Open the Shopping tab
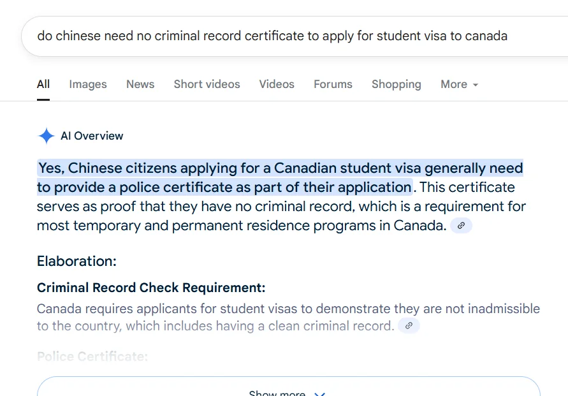Screen dimensions: 568x396 click(x=396, y=84)
